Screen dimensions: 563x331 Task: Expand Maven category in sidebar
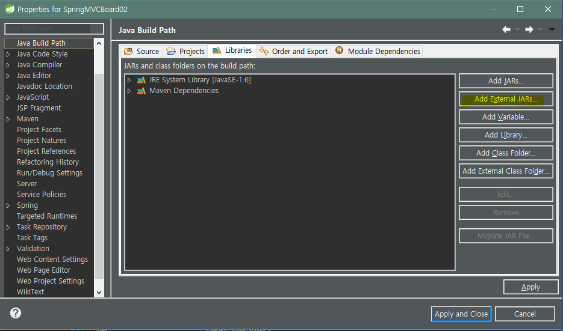pyautogui.click(x=8, y=119)
